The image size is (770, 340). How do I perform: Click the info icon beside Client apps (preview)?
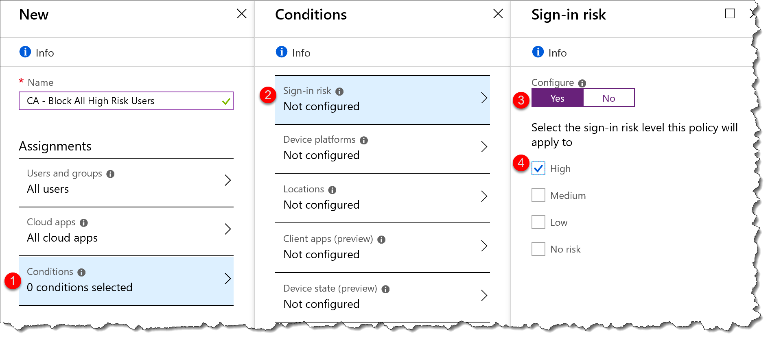(x=382, y=240)
